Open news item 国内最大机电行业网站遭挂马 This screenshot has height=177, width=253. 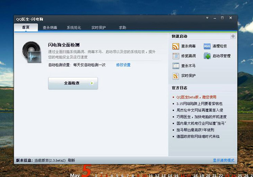tap(201, 123)
